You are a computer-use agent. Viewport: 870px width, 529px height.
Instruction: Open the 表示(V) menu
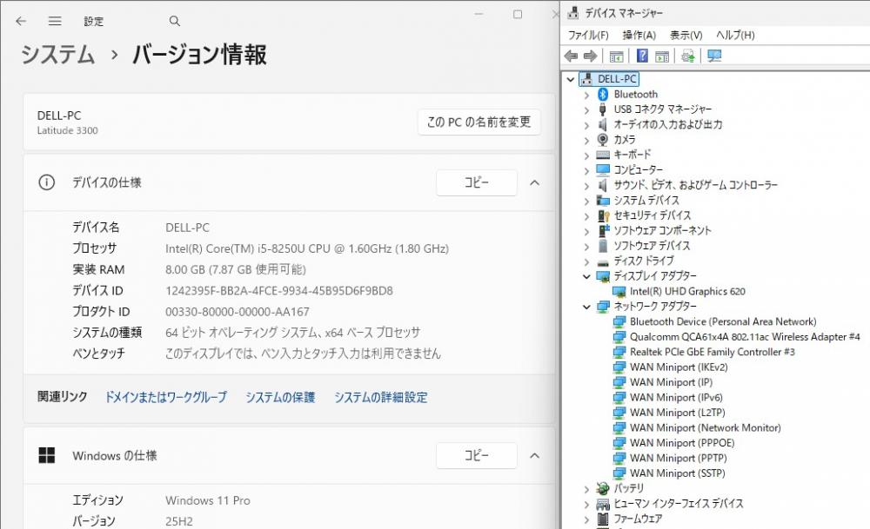(x=686, y=35)
